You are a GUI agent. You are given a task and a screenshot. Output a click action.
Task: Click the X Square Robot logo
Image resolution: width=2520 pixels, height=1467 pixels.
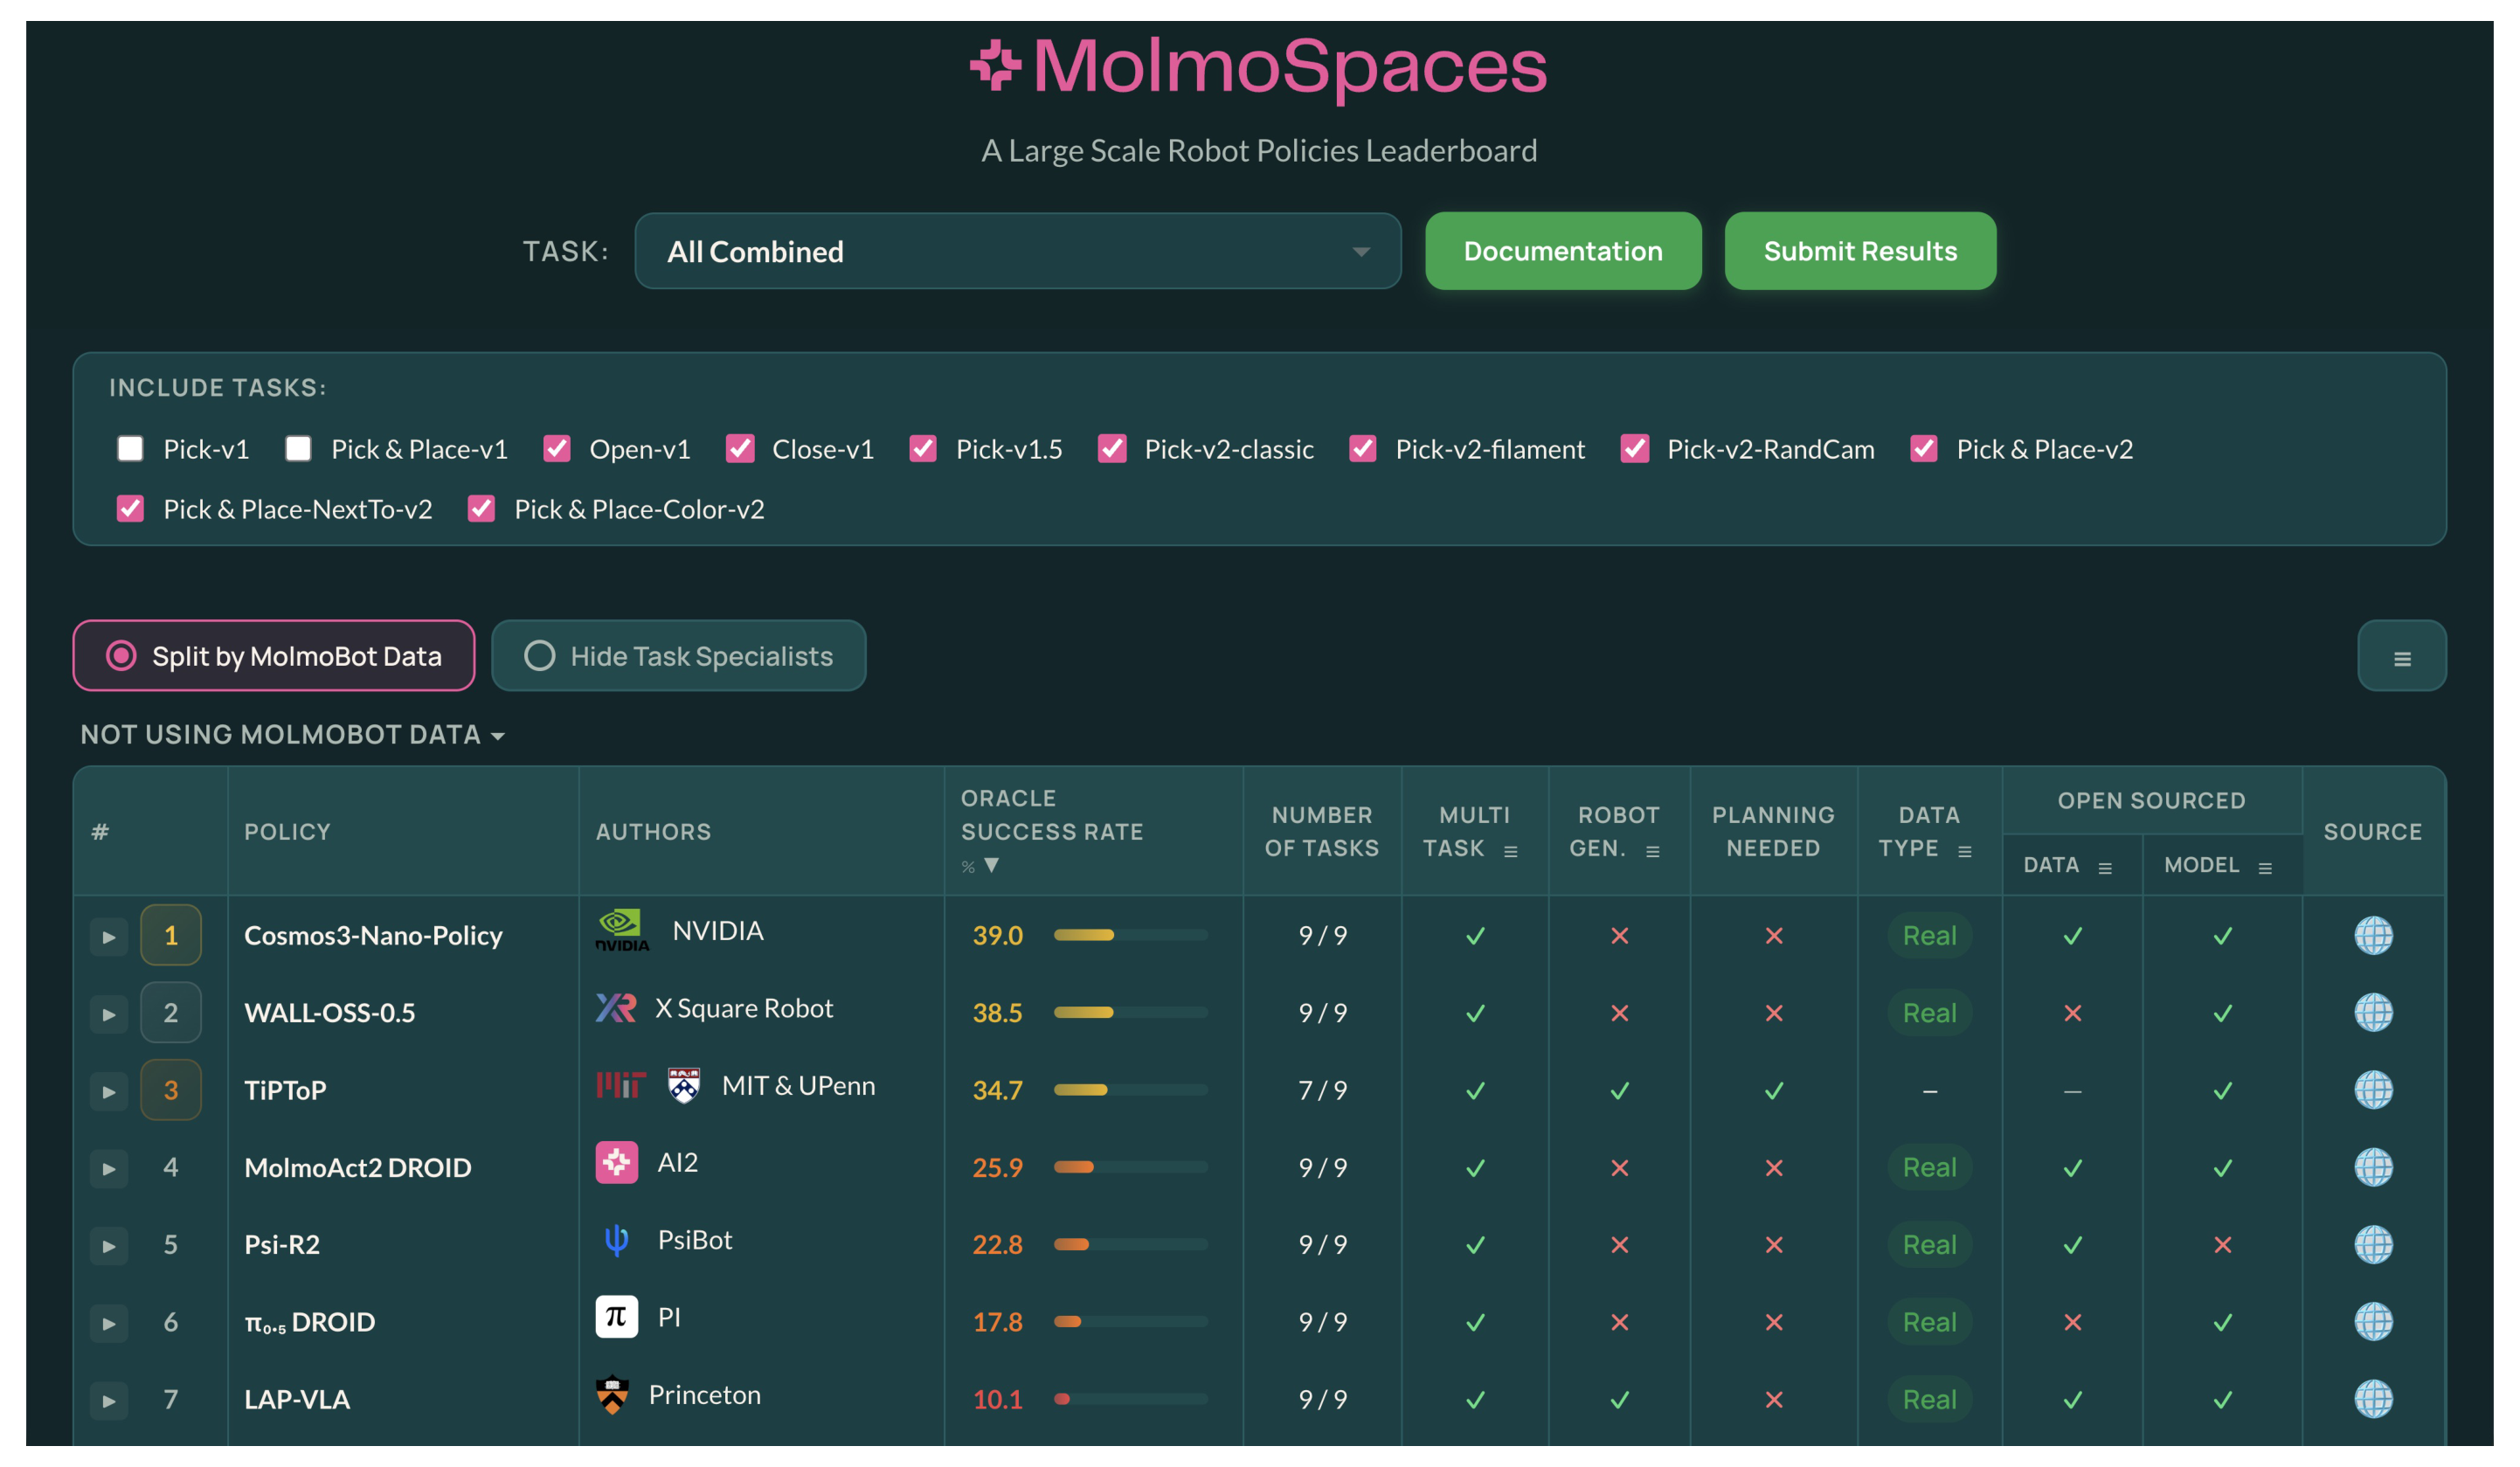pos(616,1007)
